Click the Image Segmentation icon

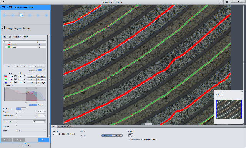click(3, 28)
